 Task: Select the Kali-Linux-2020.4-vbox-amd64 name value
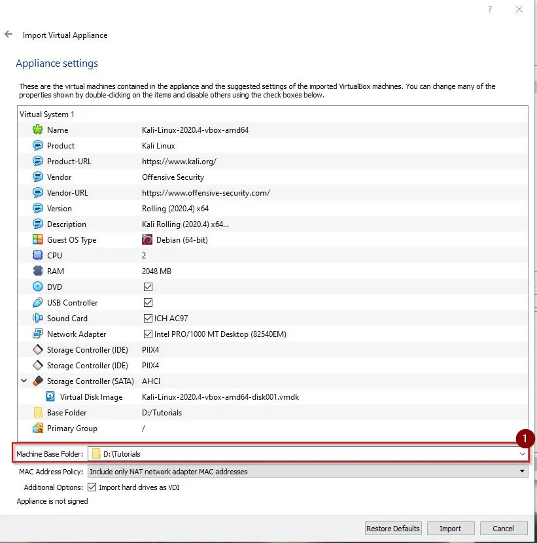(x=196, y=130)
